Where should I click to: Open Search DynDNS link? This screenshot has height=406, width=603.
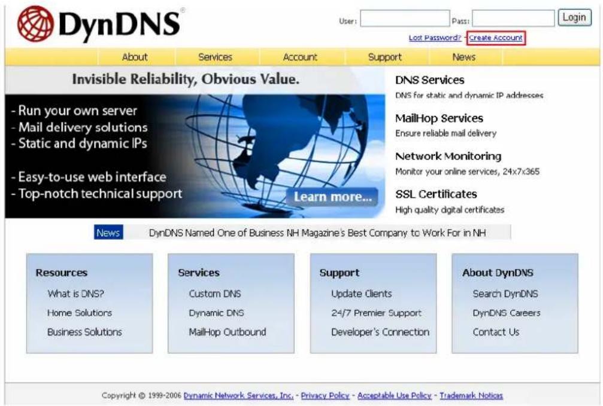505,294
